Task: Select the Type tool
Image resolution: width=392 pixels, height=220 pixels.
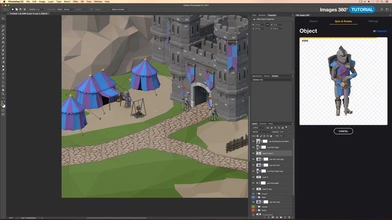Action: [3, 78]
